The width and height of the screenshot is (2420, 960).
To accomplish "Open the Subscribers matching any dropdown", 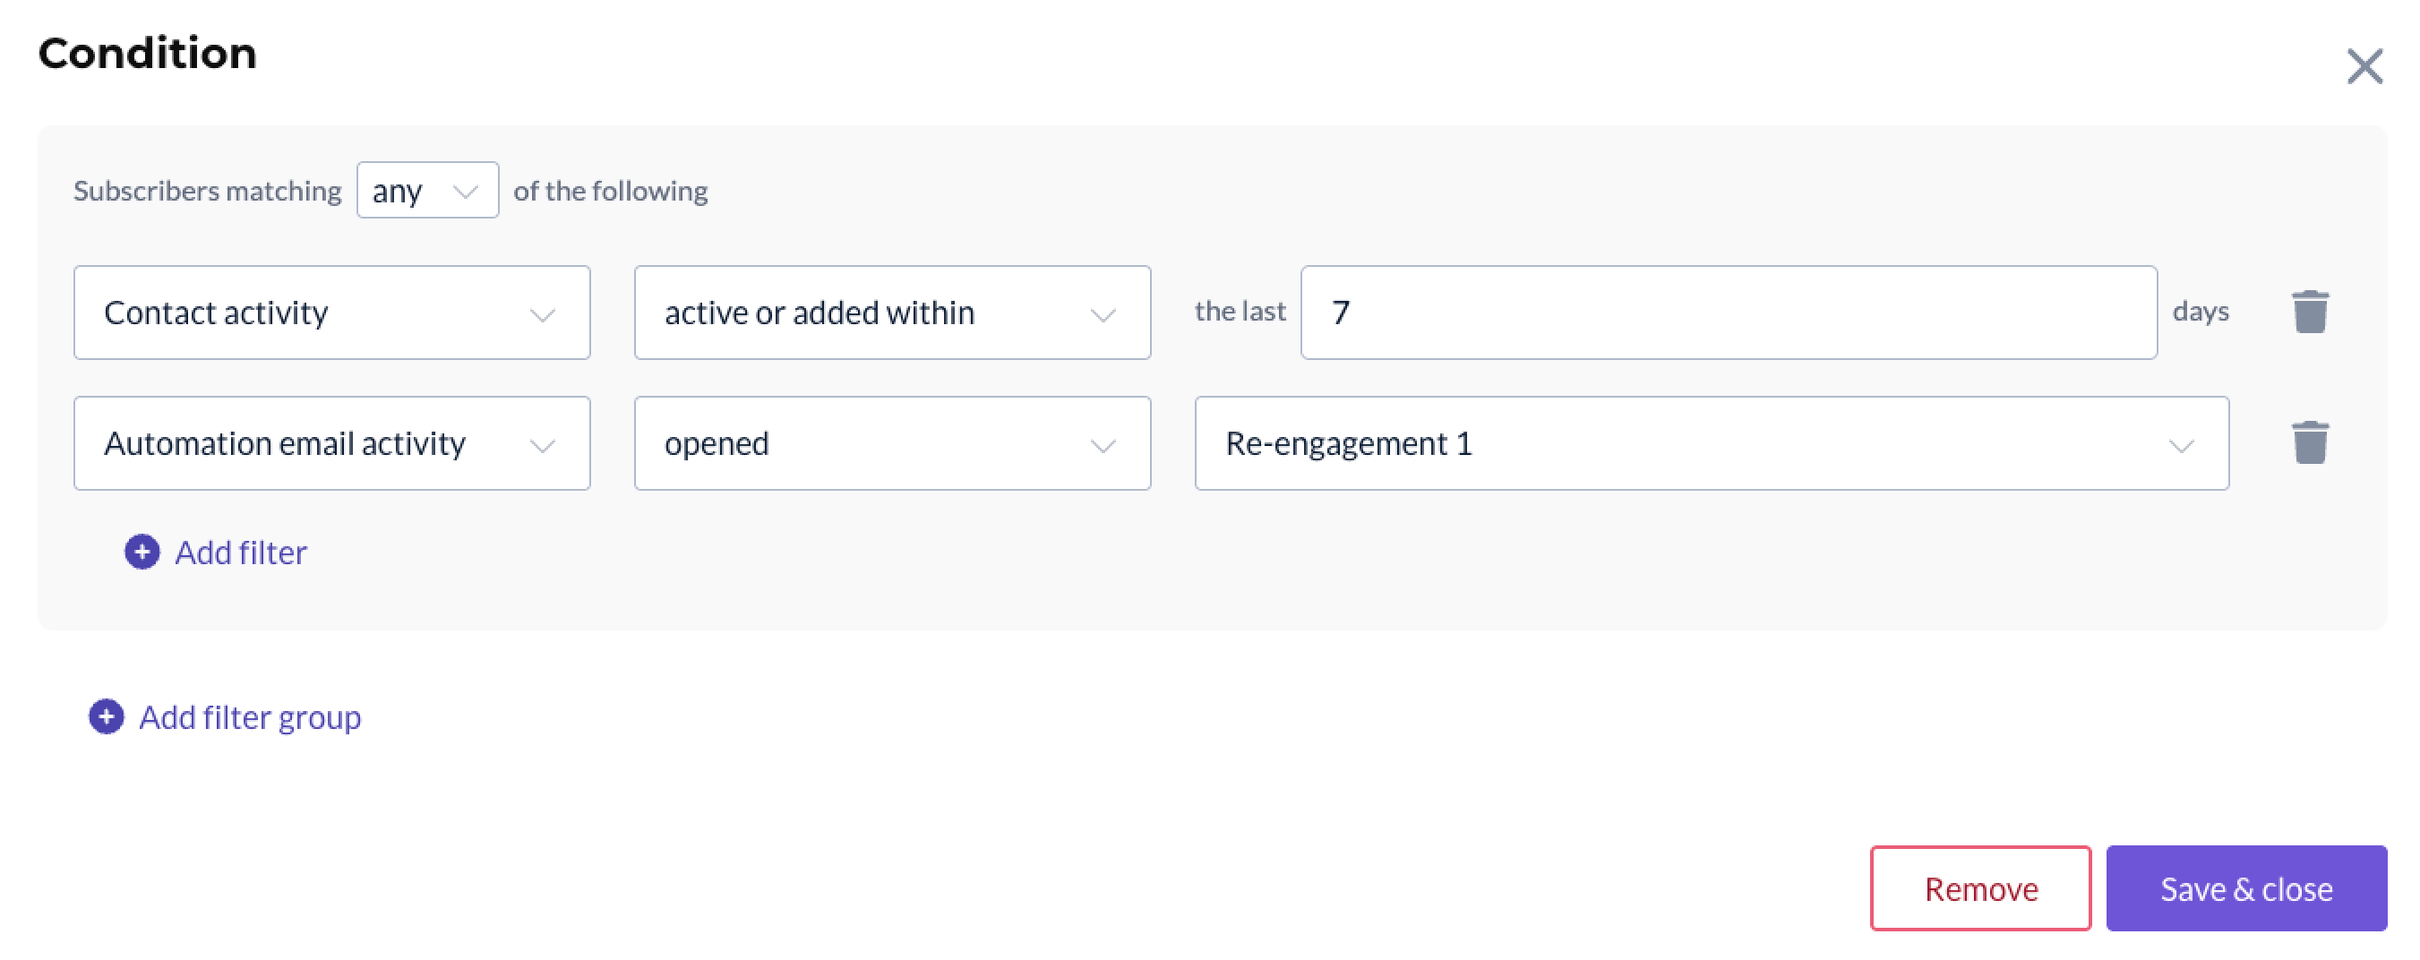I will click(426, 191).
